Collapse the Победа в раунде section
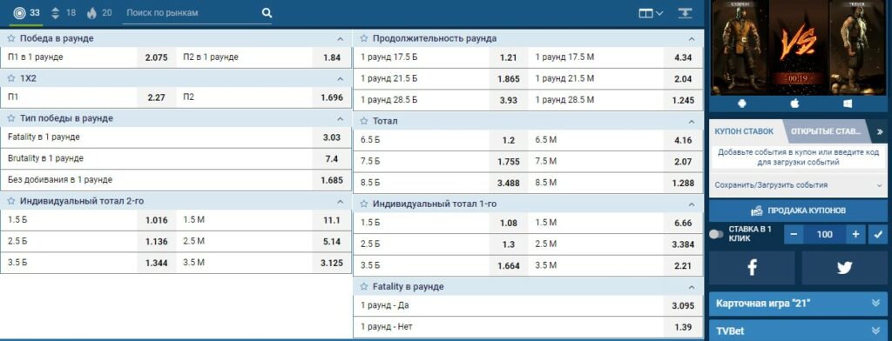The height and width of the screenshot is (341, 892). point(341,38)
